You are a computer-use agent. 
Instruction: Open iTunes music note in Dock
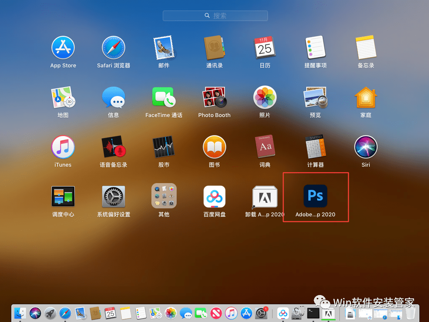click(231, 313)
